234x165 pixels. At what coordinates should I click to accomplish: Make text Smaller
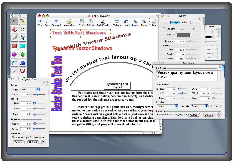[135, 23]
